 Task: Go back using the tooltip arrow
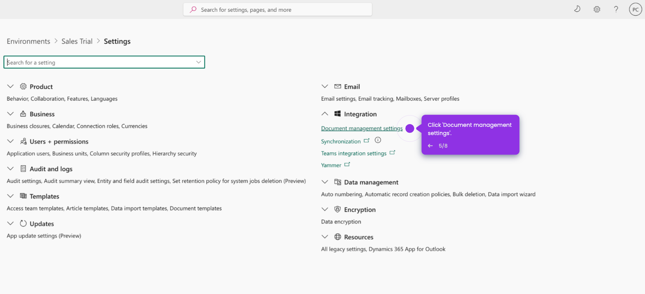pos(430,146)
